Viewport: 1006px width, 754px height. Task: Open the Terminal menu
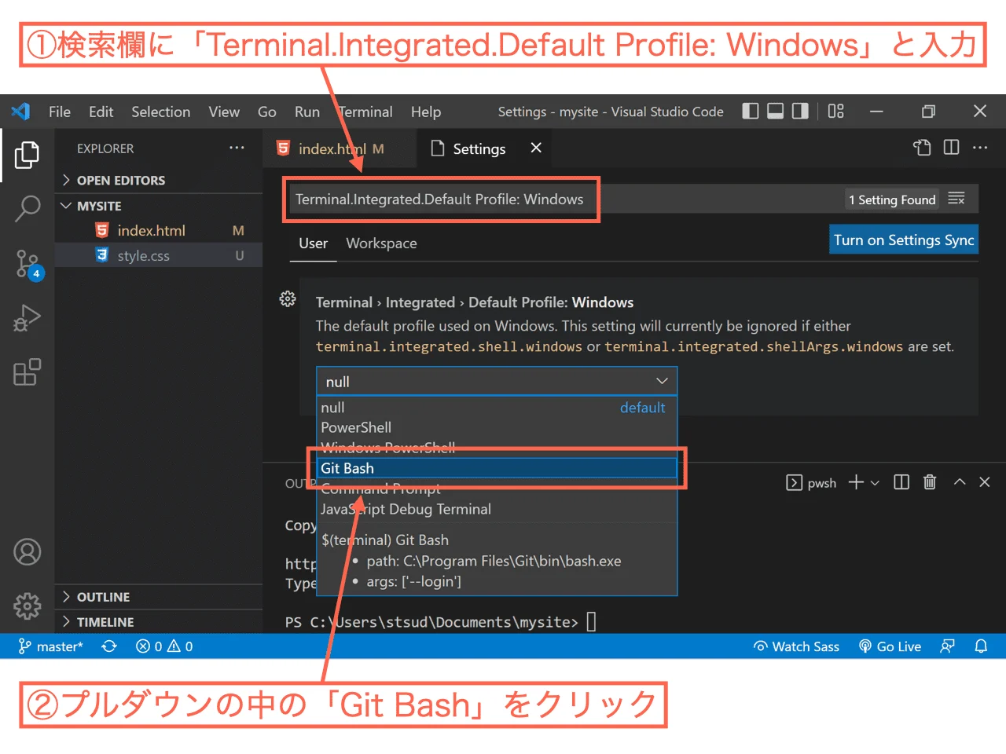coord(365,112)
